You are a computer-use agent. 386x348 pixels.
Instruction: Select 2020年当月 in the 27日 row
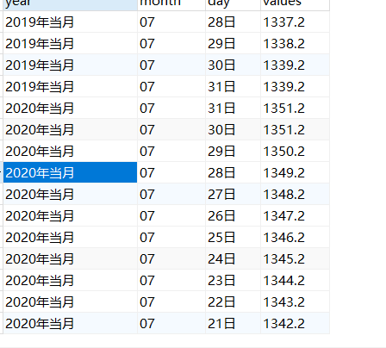[x=70, y=194]
